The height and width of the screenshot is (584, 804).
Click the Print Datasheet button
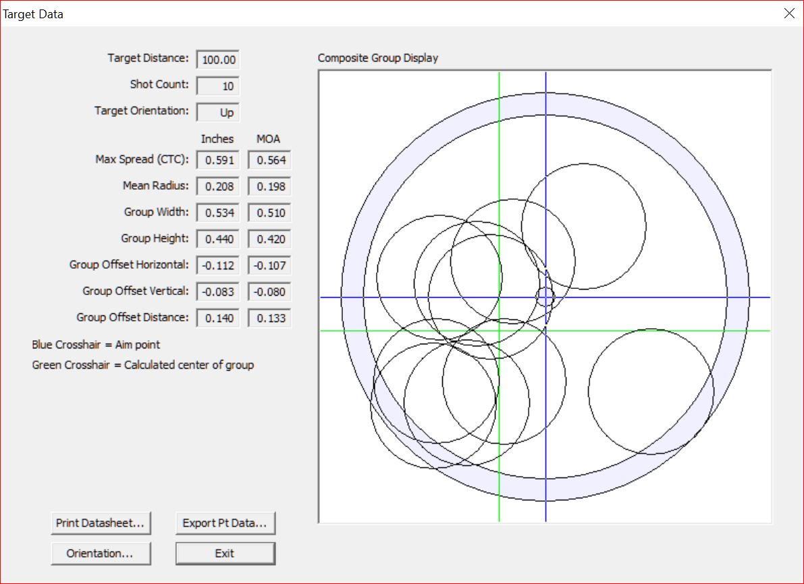point(101,523)
